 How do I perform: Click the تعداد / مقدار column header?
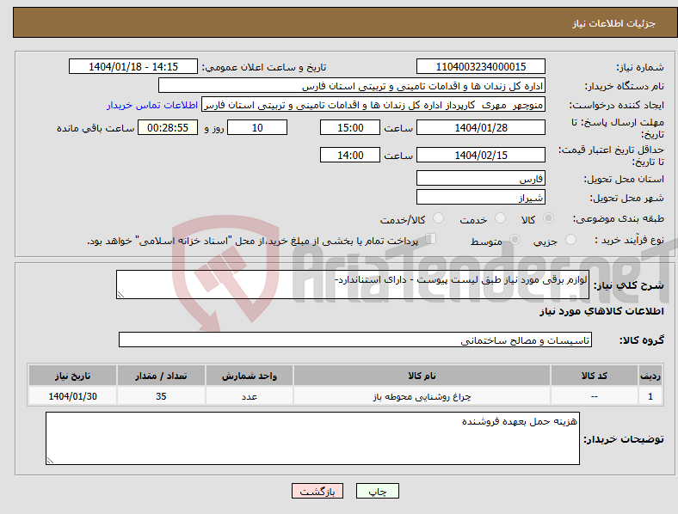pos(161,376)
